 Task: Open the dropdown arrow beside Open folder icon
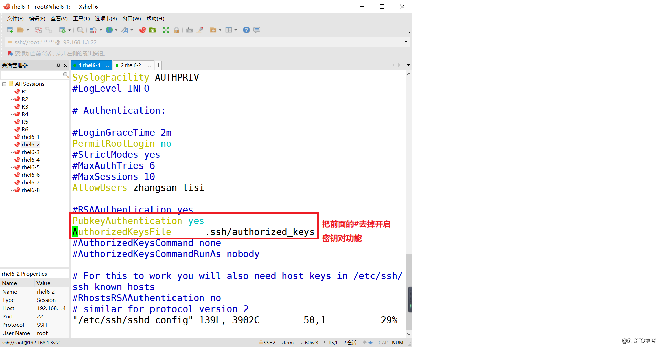click(28, 30)
